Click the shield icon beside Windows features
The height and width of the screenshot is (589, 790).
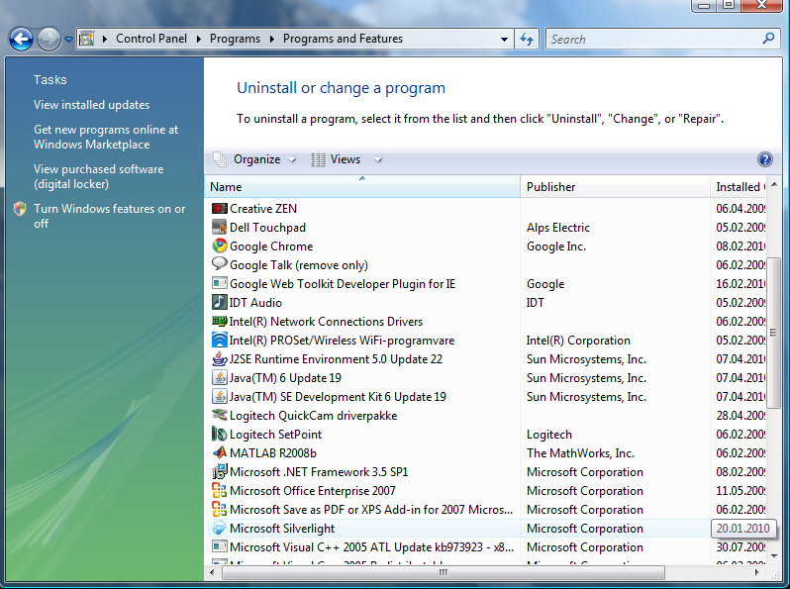20,209
